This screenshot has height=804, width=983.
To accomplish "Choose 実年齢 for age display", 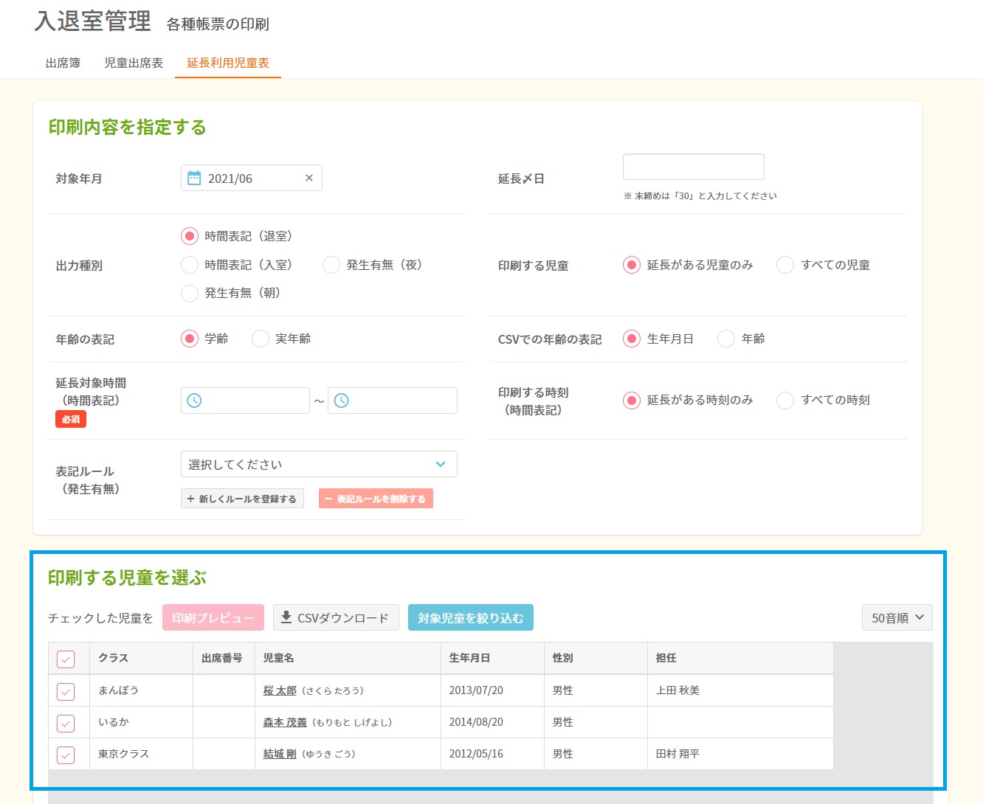I will (261, 339).
